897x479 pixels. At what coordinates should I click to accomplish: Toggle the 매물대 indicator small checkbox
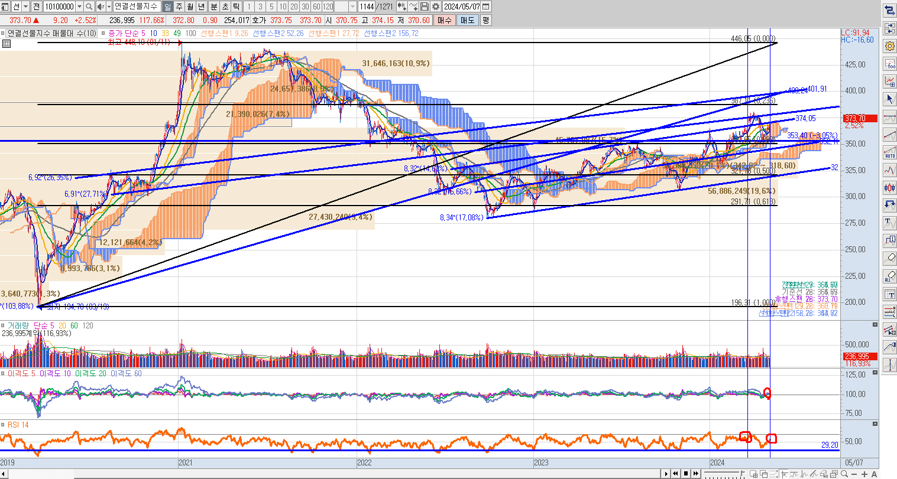coord(4,34)
